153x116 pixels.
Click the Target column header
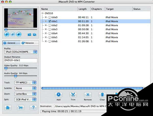119,9
